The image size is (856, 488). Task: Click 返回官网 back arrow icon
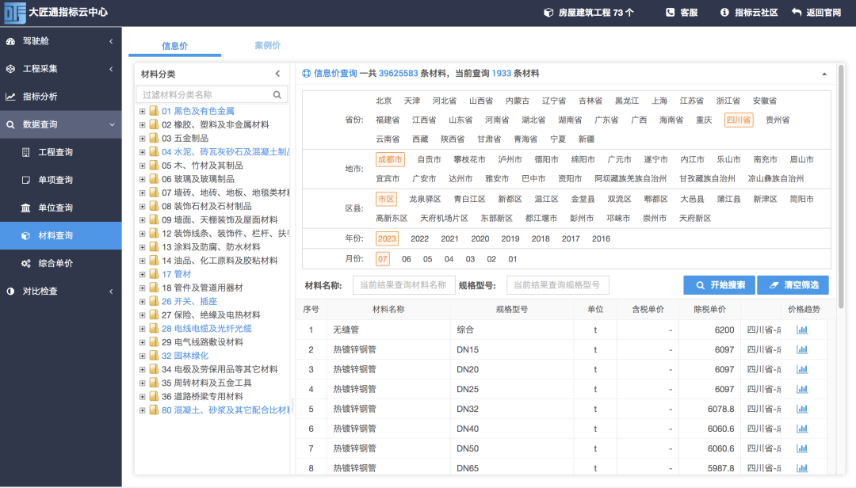point(797,12)
